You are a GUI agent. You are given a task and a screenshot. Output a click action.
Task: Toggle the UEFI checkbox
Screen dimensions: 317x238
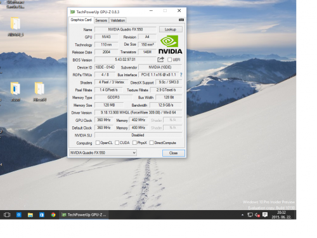point(169,60)
